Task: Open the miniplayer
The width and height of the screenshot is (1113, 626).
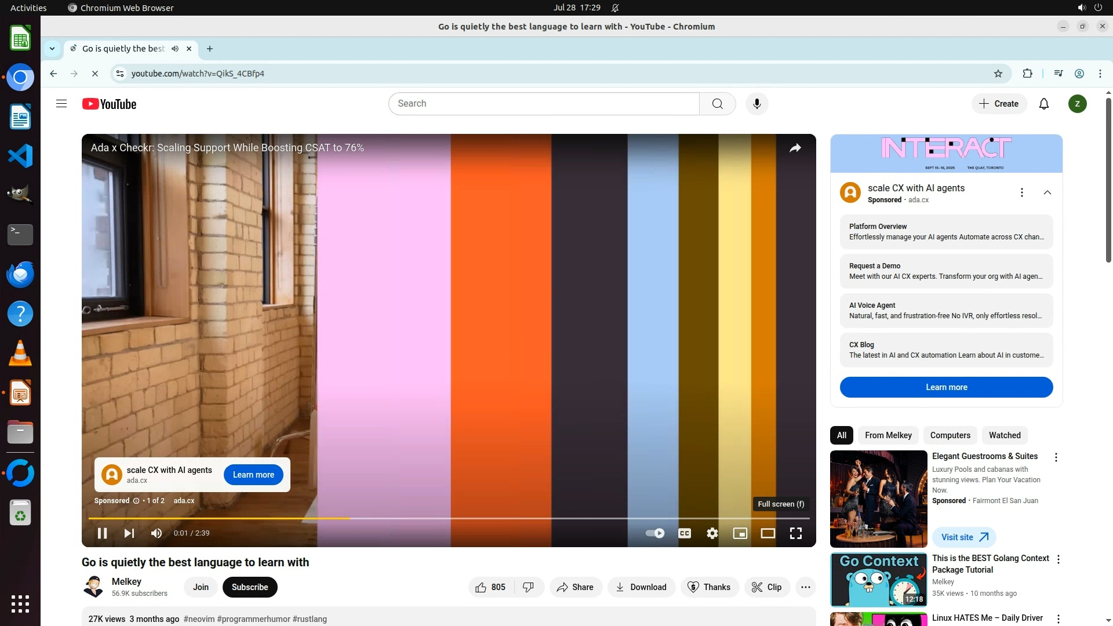Action: pos(740,533)
